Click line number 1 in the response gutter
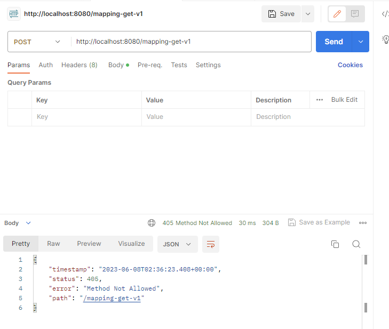Image resolution: width=389 pixels, height=329 pixels. [20, 260]
